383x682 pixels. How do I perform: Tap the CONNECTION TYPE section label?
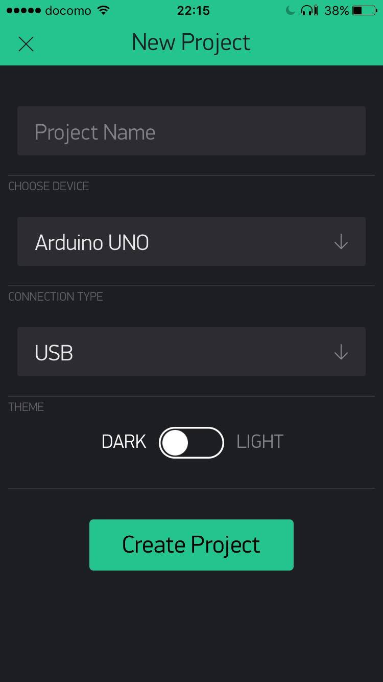[56, 297]
